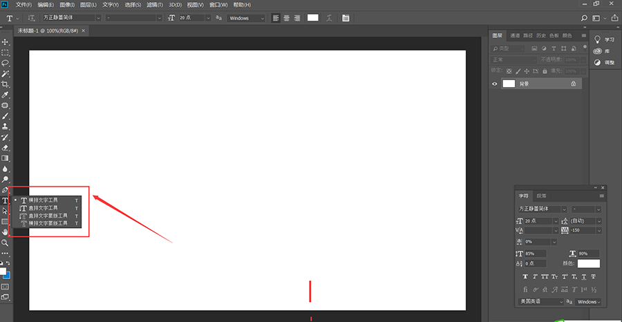Click the toggle text orientation icon

(31, 18)
